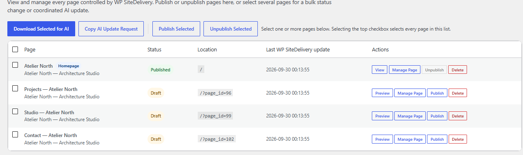Click the update timestamp in Contact row
523x155 pixels.
point(288,139)
